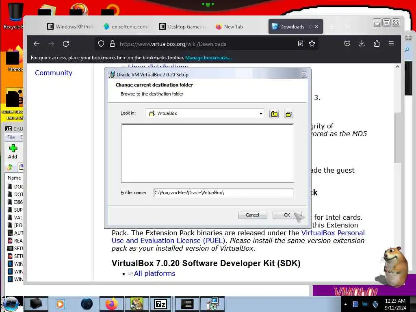Click the tracking protection shield icon

[x=101, y=44]
